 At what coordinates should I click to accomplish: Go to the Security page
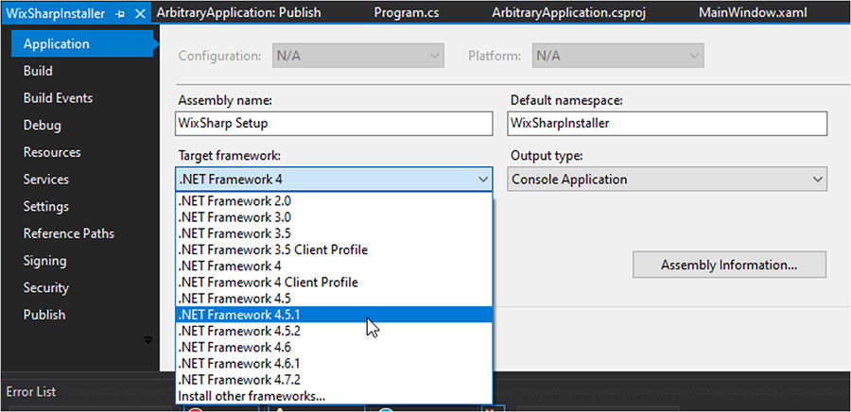45,288
